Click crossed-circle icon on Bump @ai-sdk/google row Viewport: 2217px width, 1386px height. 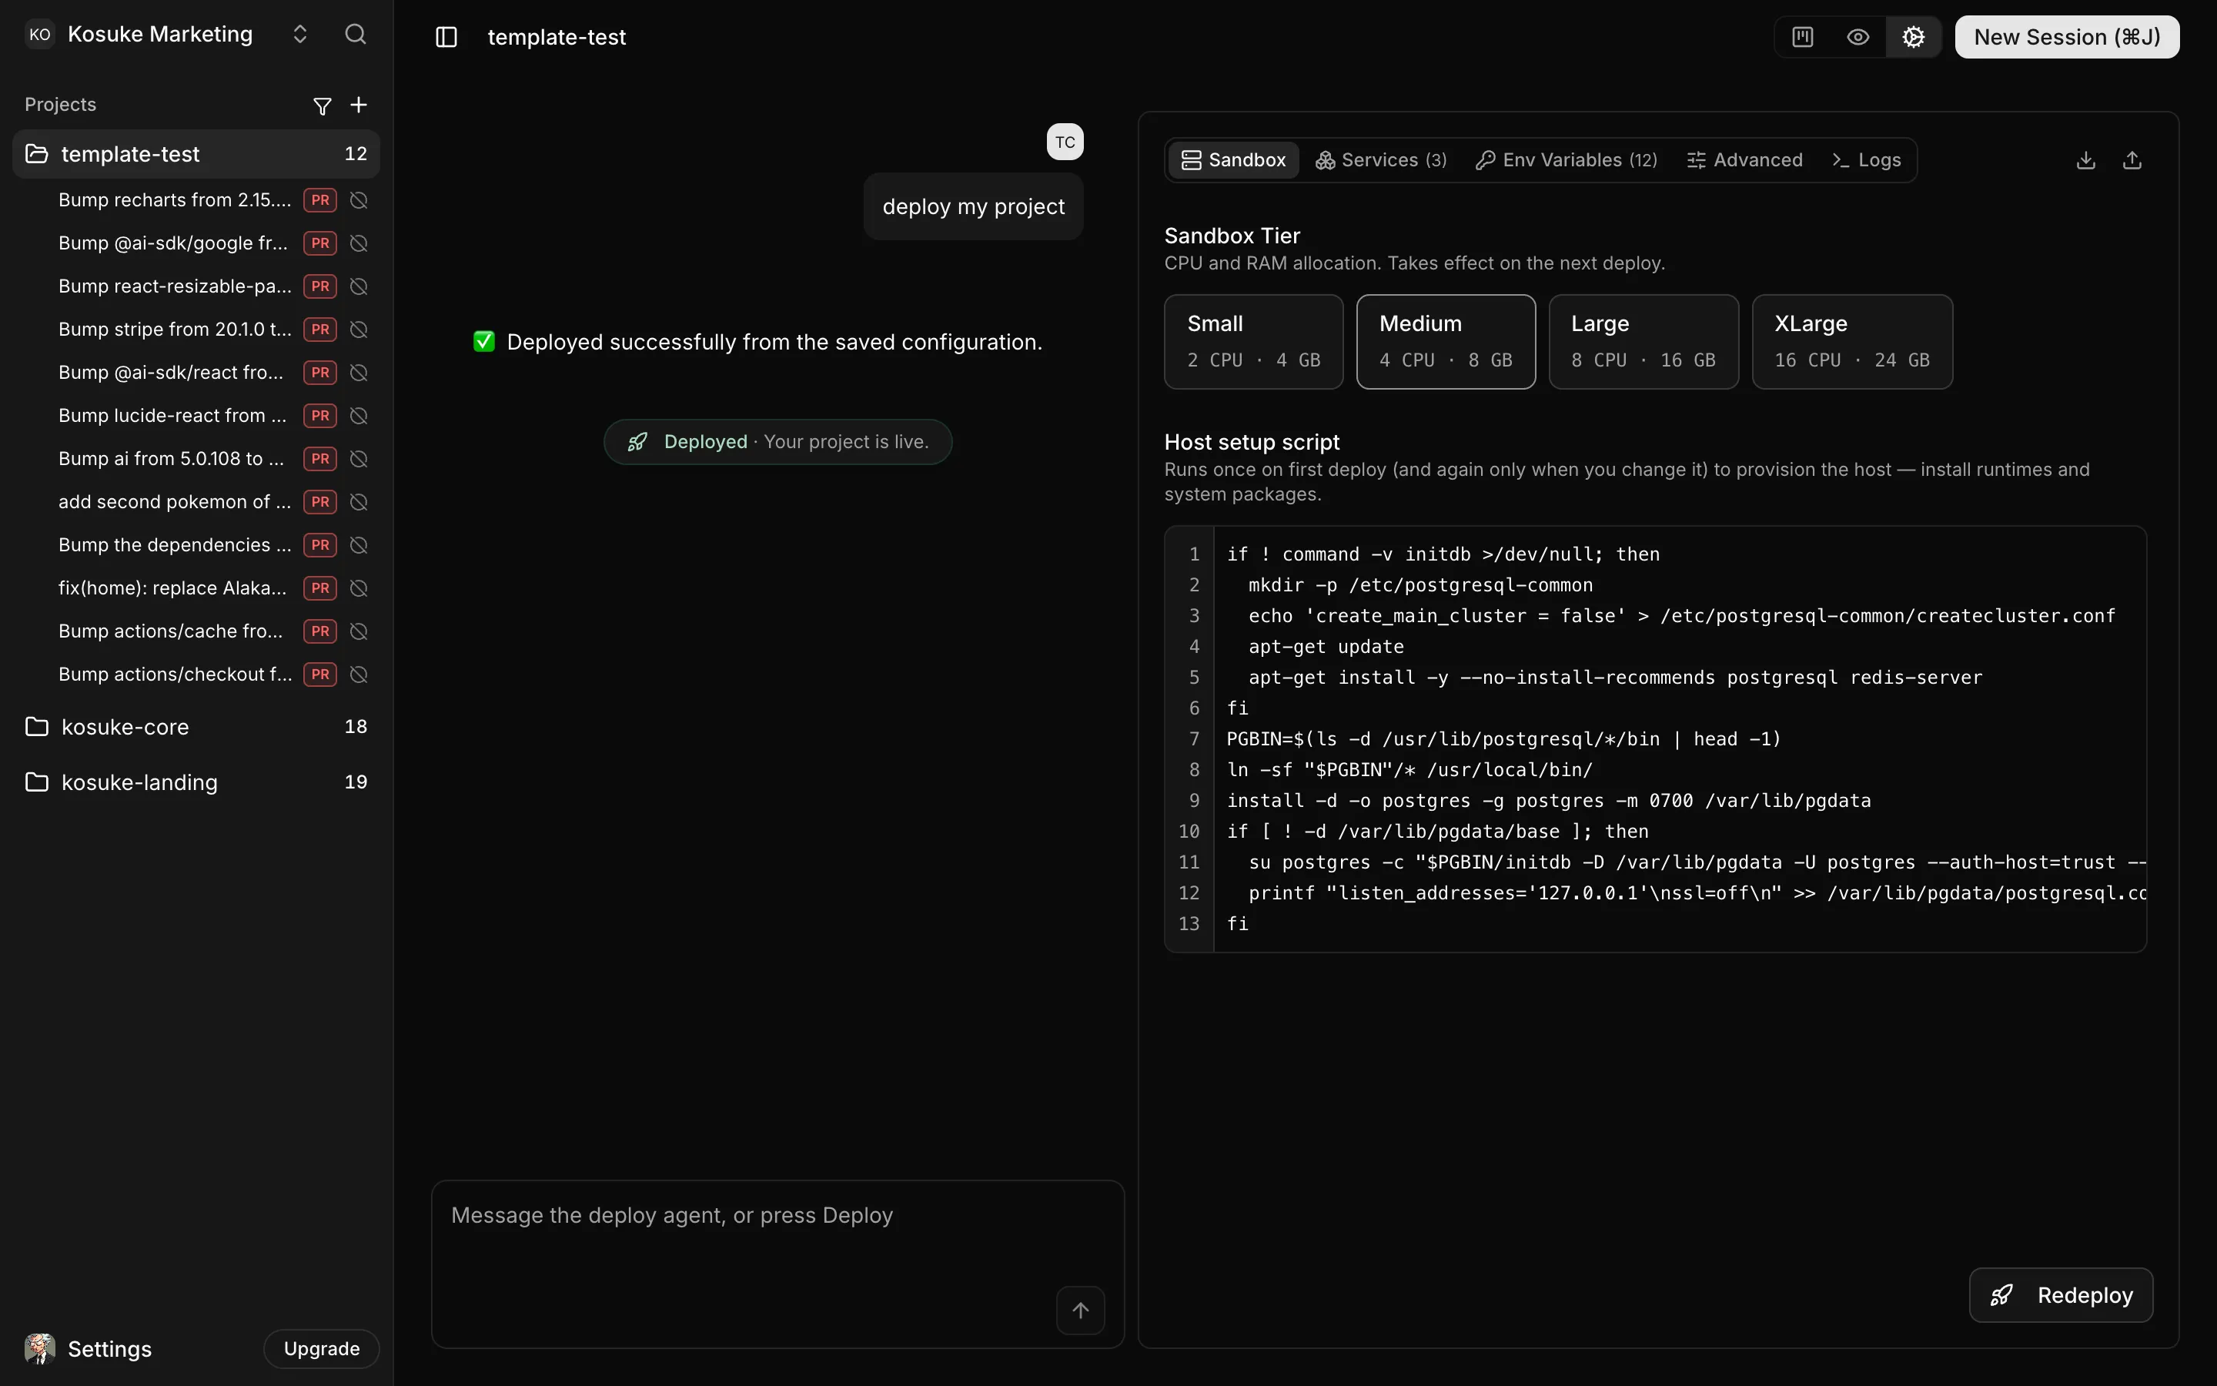pyautogui.click(x=359, y=243)
